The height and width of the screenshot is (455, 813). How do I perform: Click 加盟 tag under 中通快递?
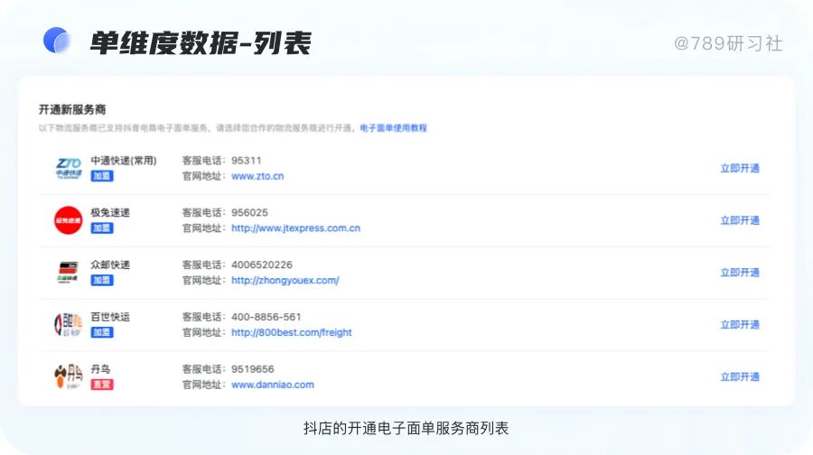(102, 176)
